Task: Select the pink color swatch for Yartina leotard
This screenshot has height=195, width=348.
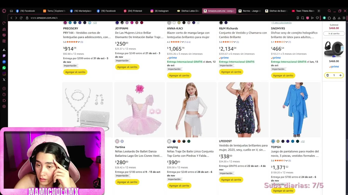Action: (x=117, y=141)
